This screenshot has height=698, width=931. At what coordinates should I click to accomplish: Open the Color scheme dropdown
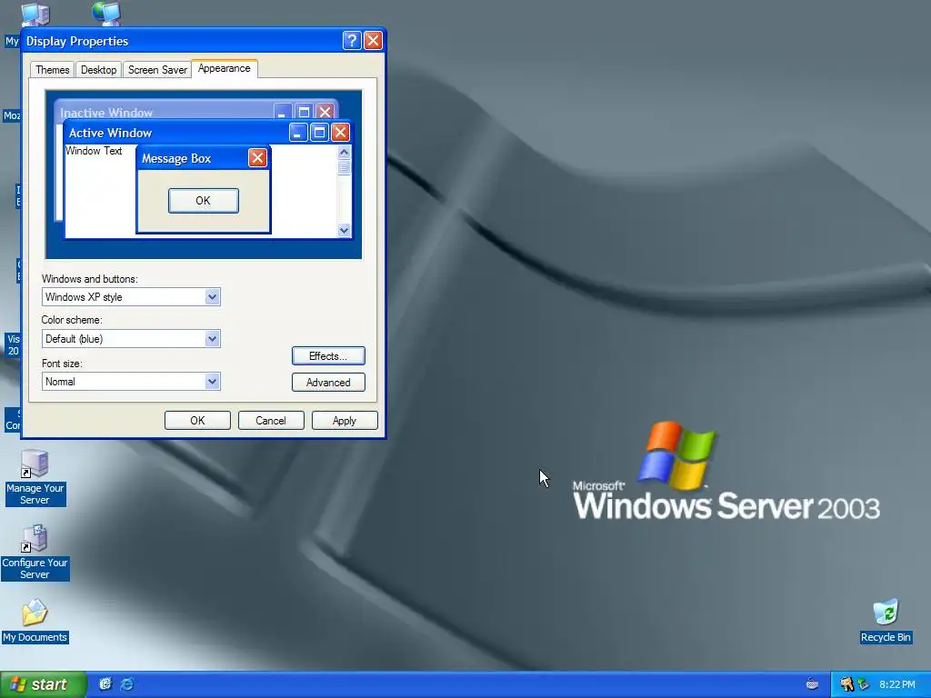pyautogui.click(x=131, y=339)
